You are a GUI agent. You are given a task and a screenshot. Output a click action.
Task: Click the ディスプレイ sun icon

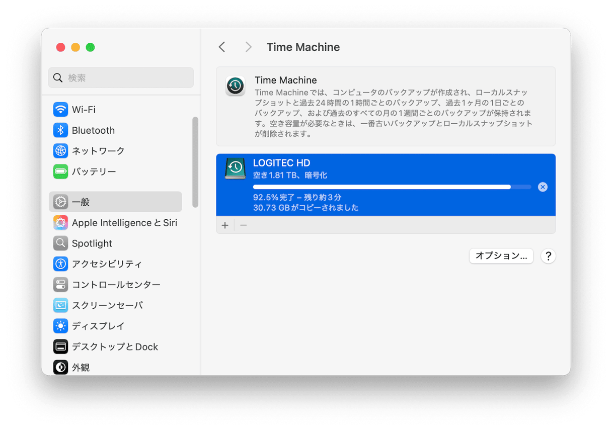coord(61,326)
